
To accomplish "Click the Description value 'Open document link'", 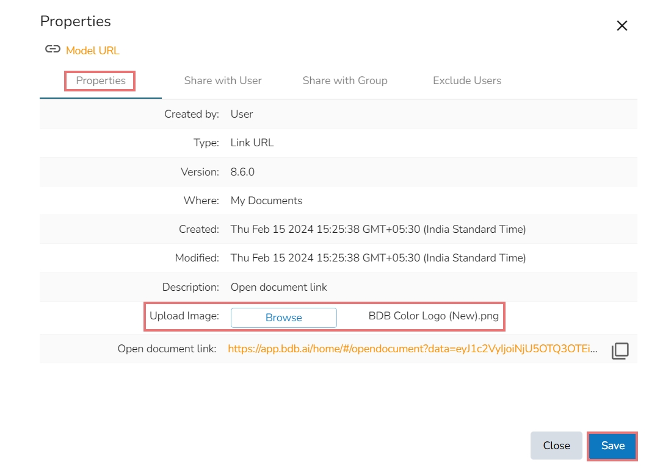I will point(279,287).
